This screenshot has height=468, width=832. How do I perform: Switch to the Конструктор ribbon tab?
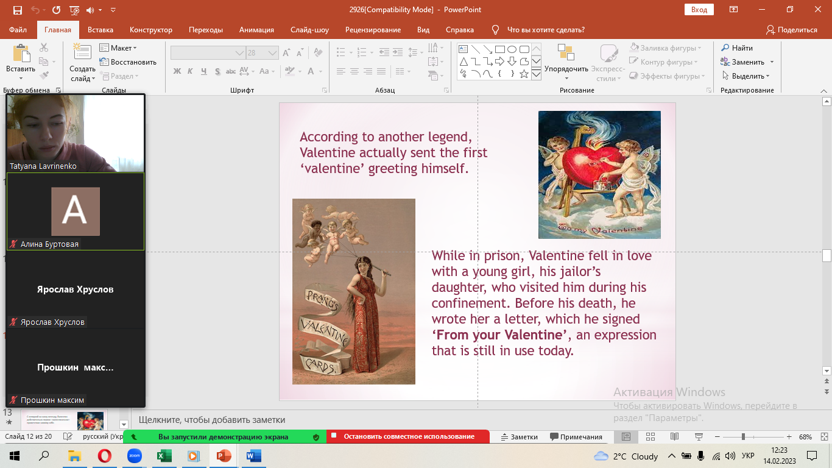pyautogui.click(x=151, y=30)
